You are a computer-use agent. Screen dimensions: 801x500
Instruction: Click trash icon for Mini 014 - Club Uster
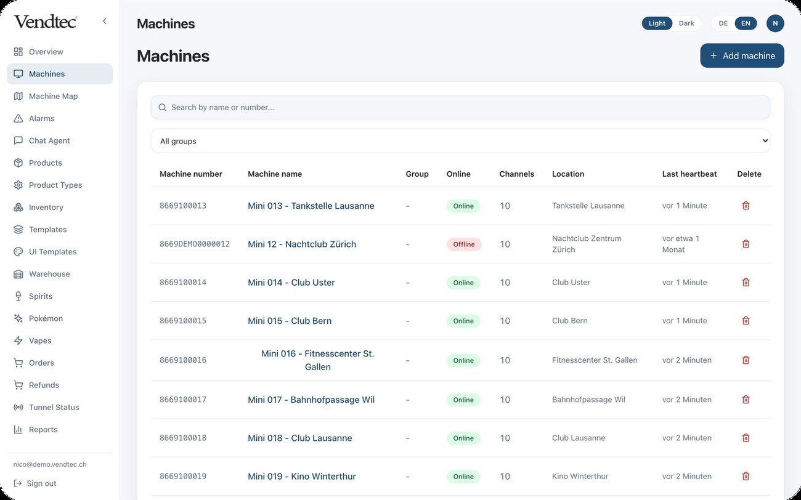coord(746,283)
